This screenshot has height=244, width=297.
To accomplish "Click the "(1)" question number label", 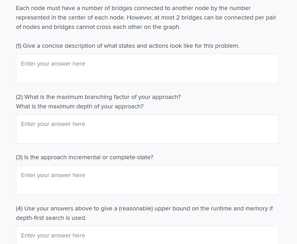I will pyautogui.click(x=19, y=46).
